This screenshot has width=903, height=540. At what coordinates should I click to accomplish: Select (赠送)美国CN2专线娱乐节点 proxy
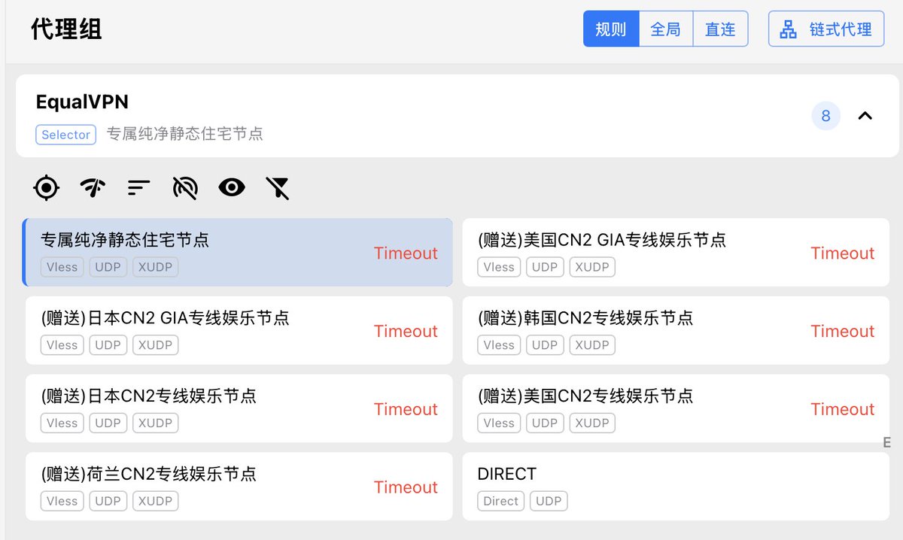coord(676,408)
